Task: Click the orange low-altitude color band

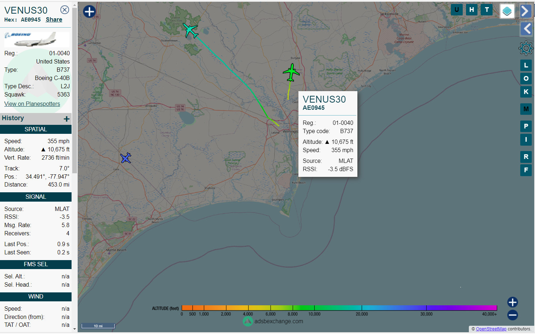Action: (193, 308)
